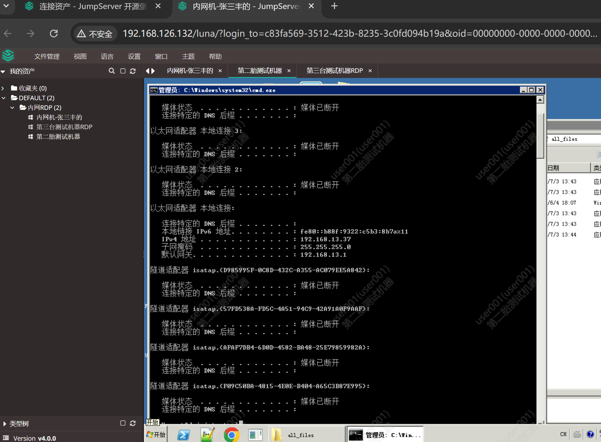
Task: Expand the 收藏夹 (0) folder
Action: point(3,88)
